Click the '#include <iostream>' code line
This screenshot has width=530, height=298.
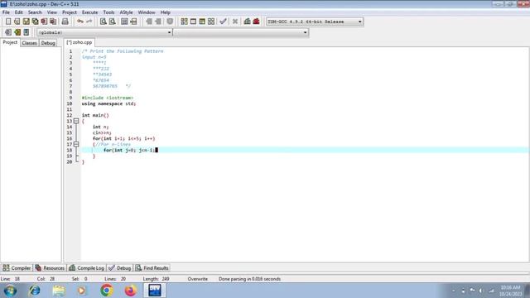[x=108, y=98]
